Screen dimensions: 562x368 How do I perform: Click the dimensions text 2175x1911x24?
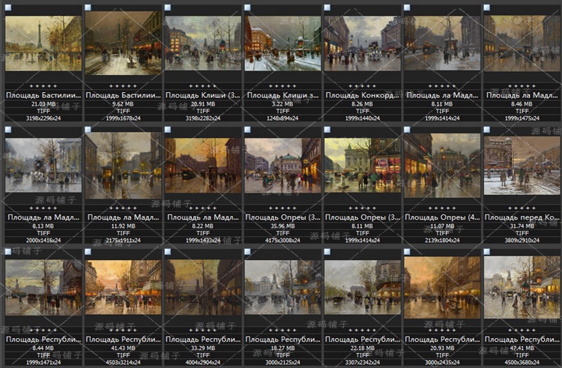point(124,241)
